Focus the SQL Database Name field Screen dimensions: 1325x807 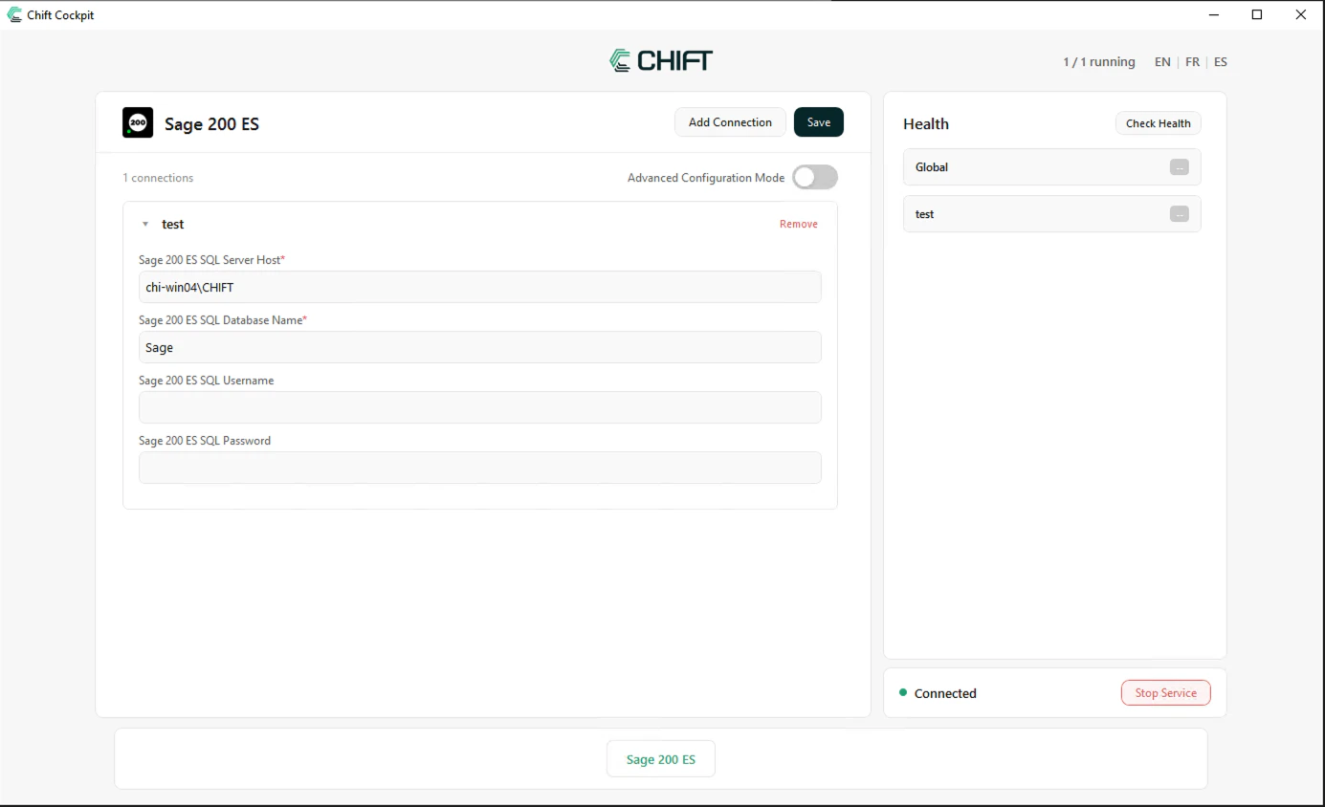(480, 347)
